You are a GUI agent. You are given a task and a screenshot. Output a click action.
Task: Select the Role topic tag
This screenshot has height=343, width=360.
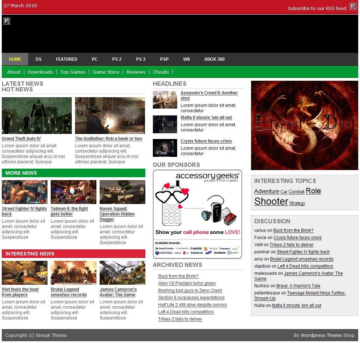pos(314,191)
